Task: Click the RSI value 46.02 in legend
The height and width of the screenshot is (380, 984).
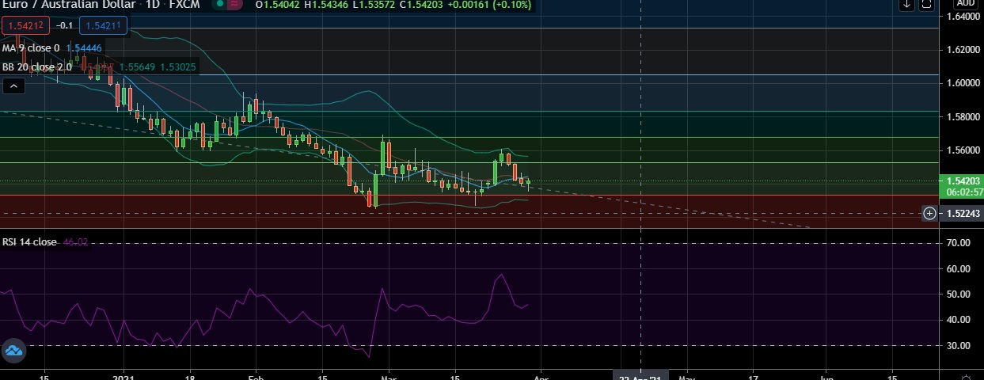Action: [74, 241]
